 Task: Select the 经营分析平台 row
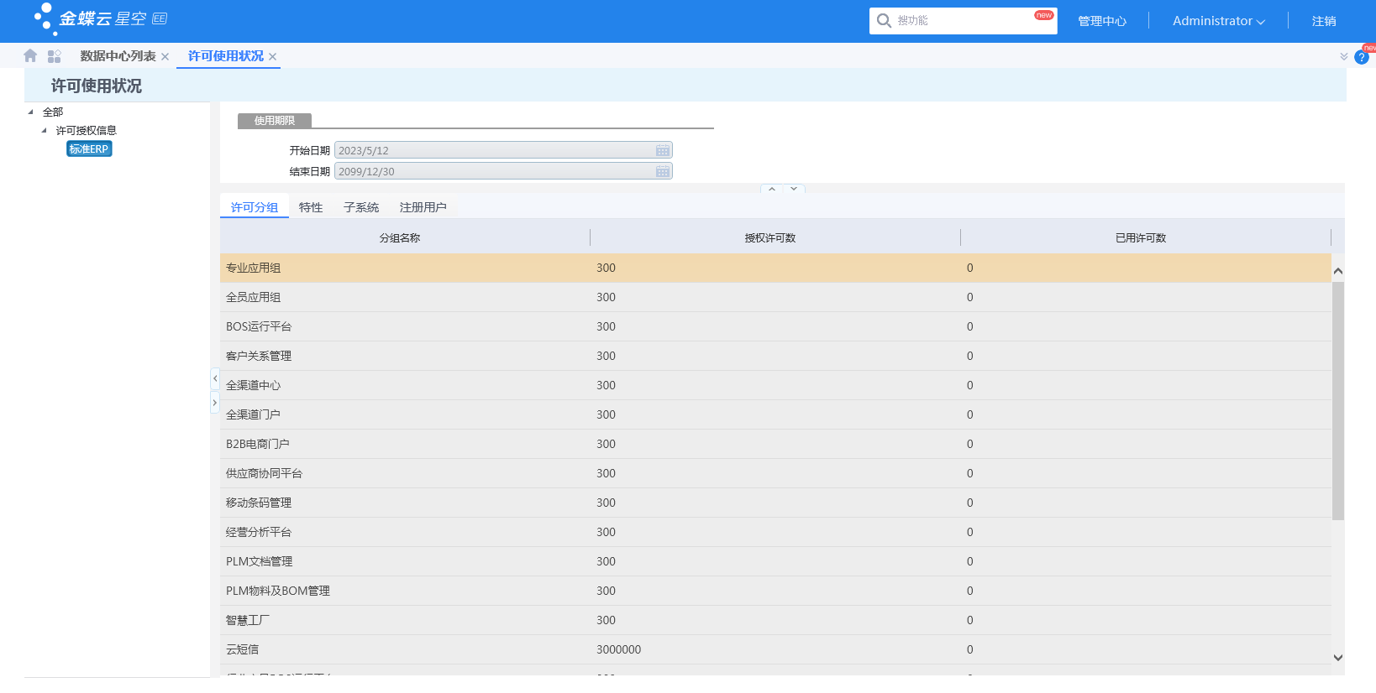click(775, 532)
